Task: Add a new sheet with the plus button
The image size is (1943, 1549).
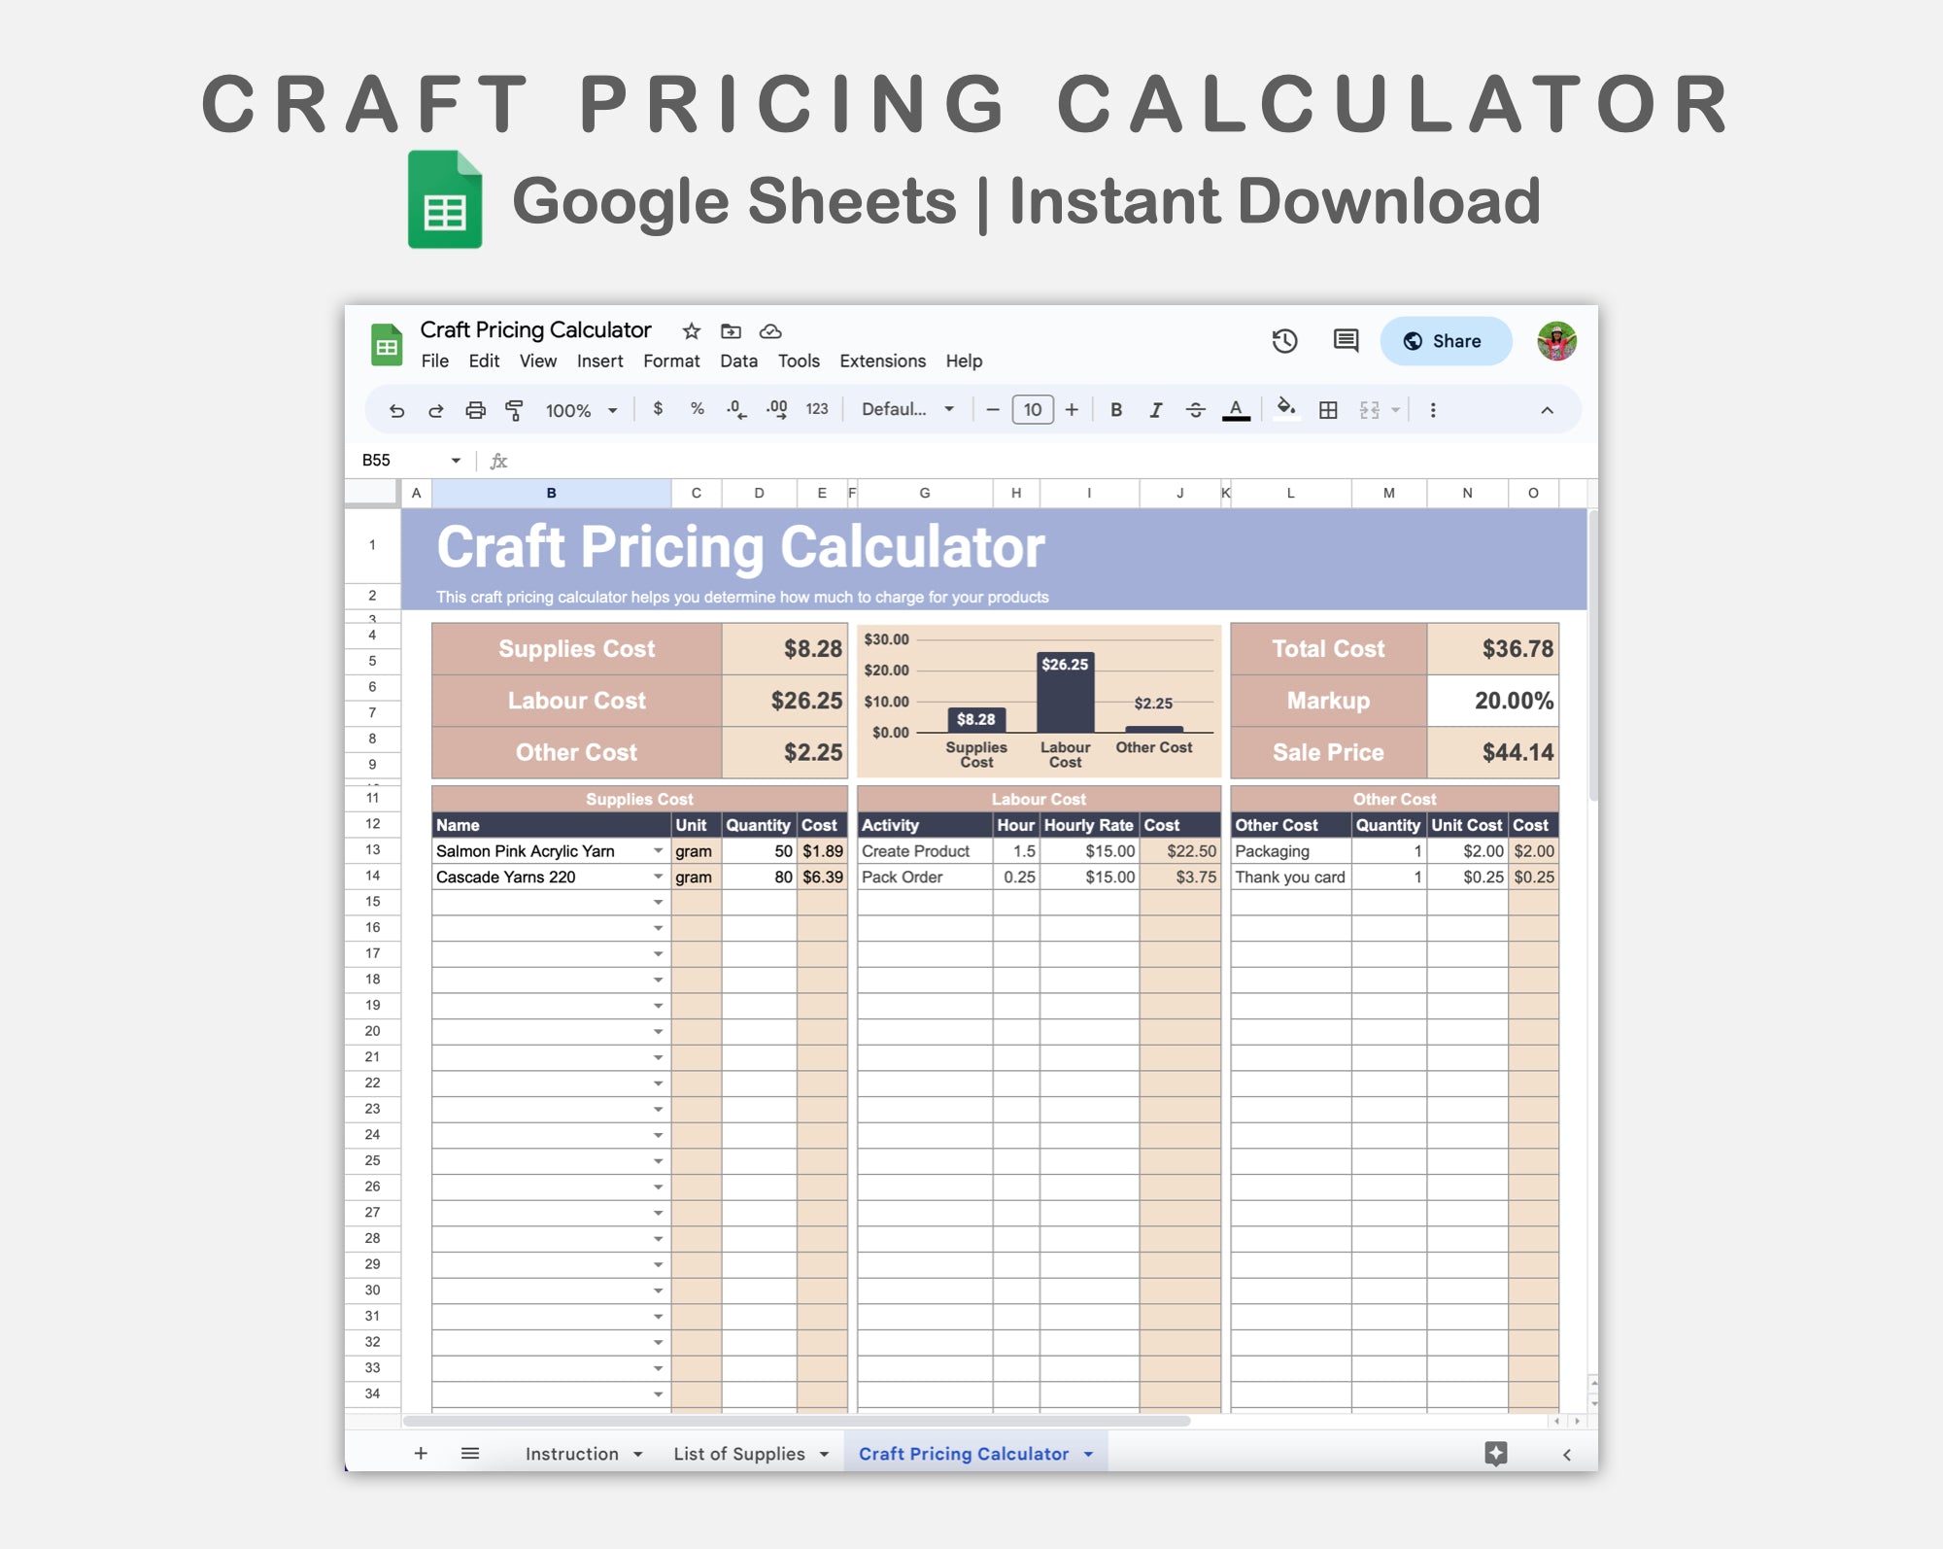Action: 422,1453
